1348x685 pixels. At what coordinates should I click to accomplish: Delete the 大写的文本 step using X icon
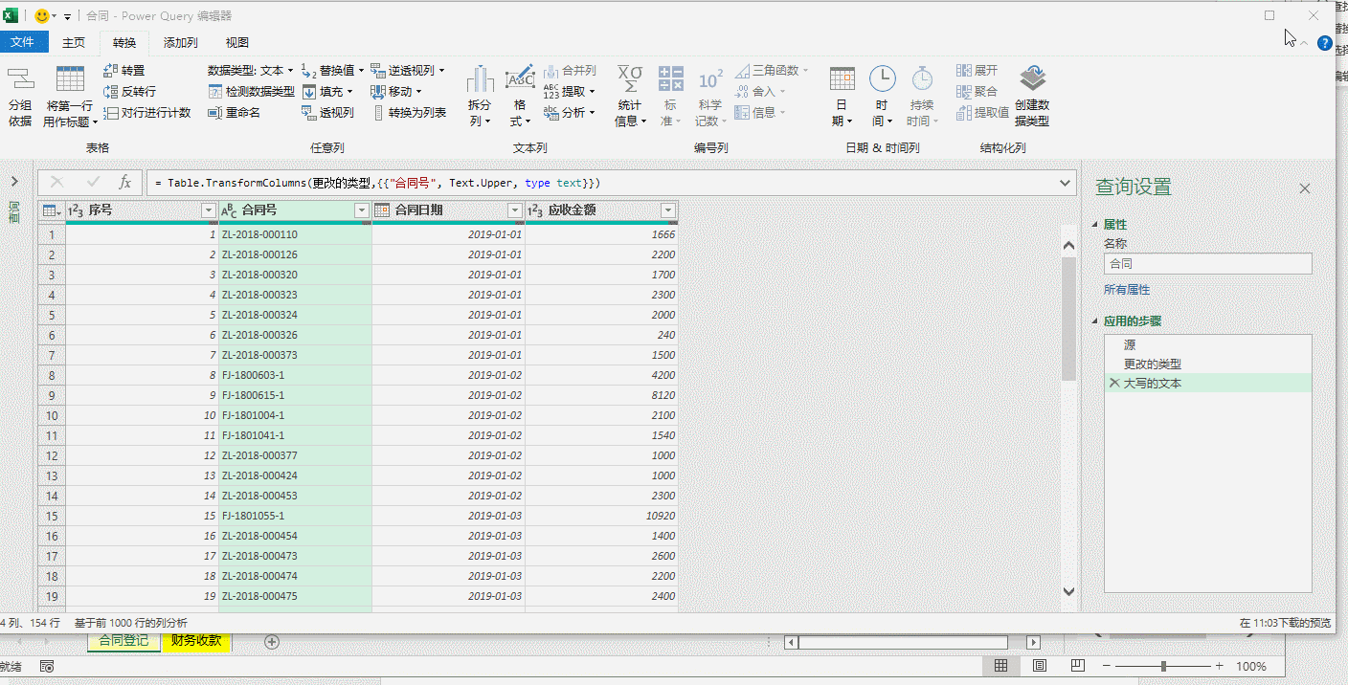tap(1113, 383)
